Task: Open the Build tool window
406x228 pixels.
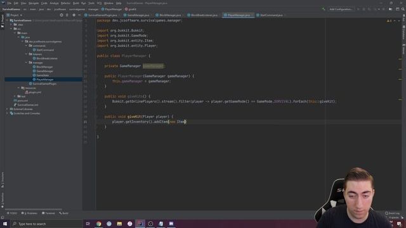Action: point(63,213)
